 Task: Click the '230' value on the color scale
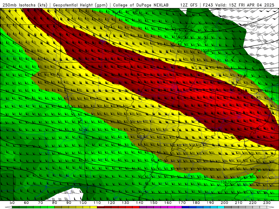[267, 203]
